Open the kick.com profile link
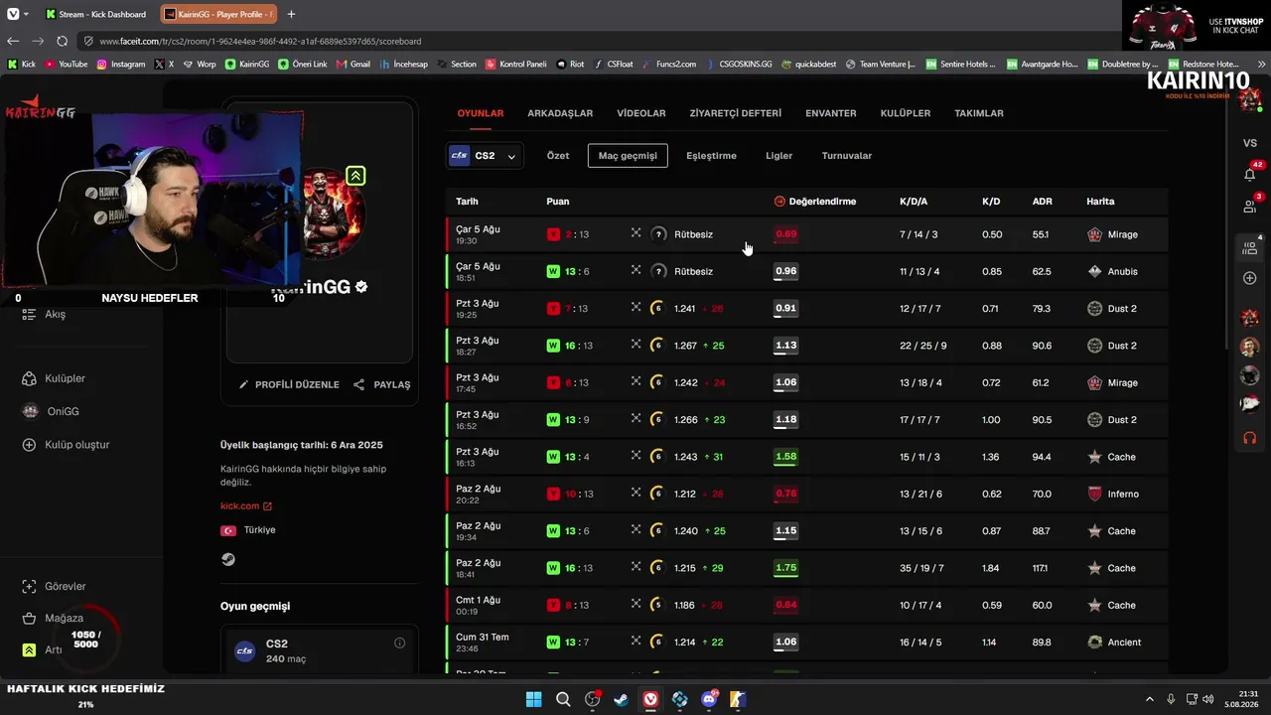Screen dimensions: 1271x715 coord(245,505)
